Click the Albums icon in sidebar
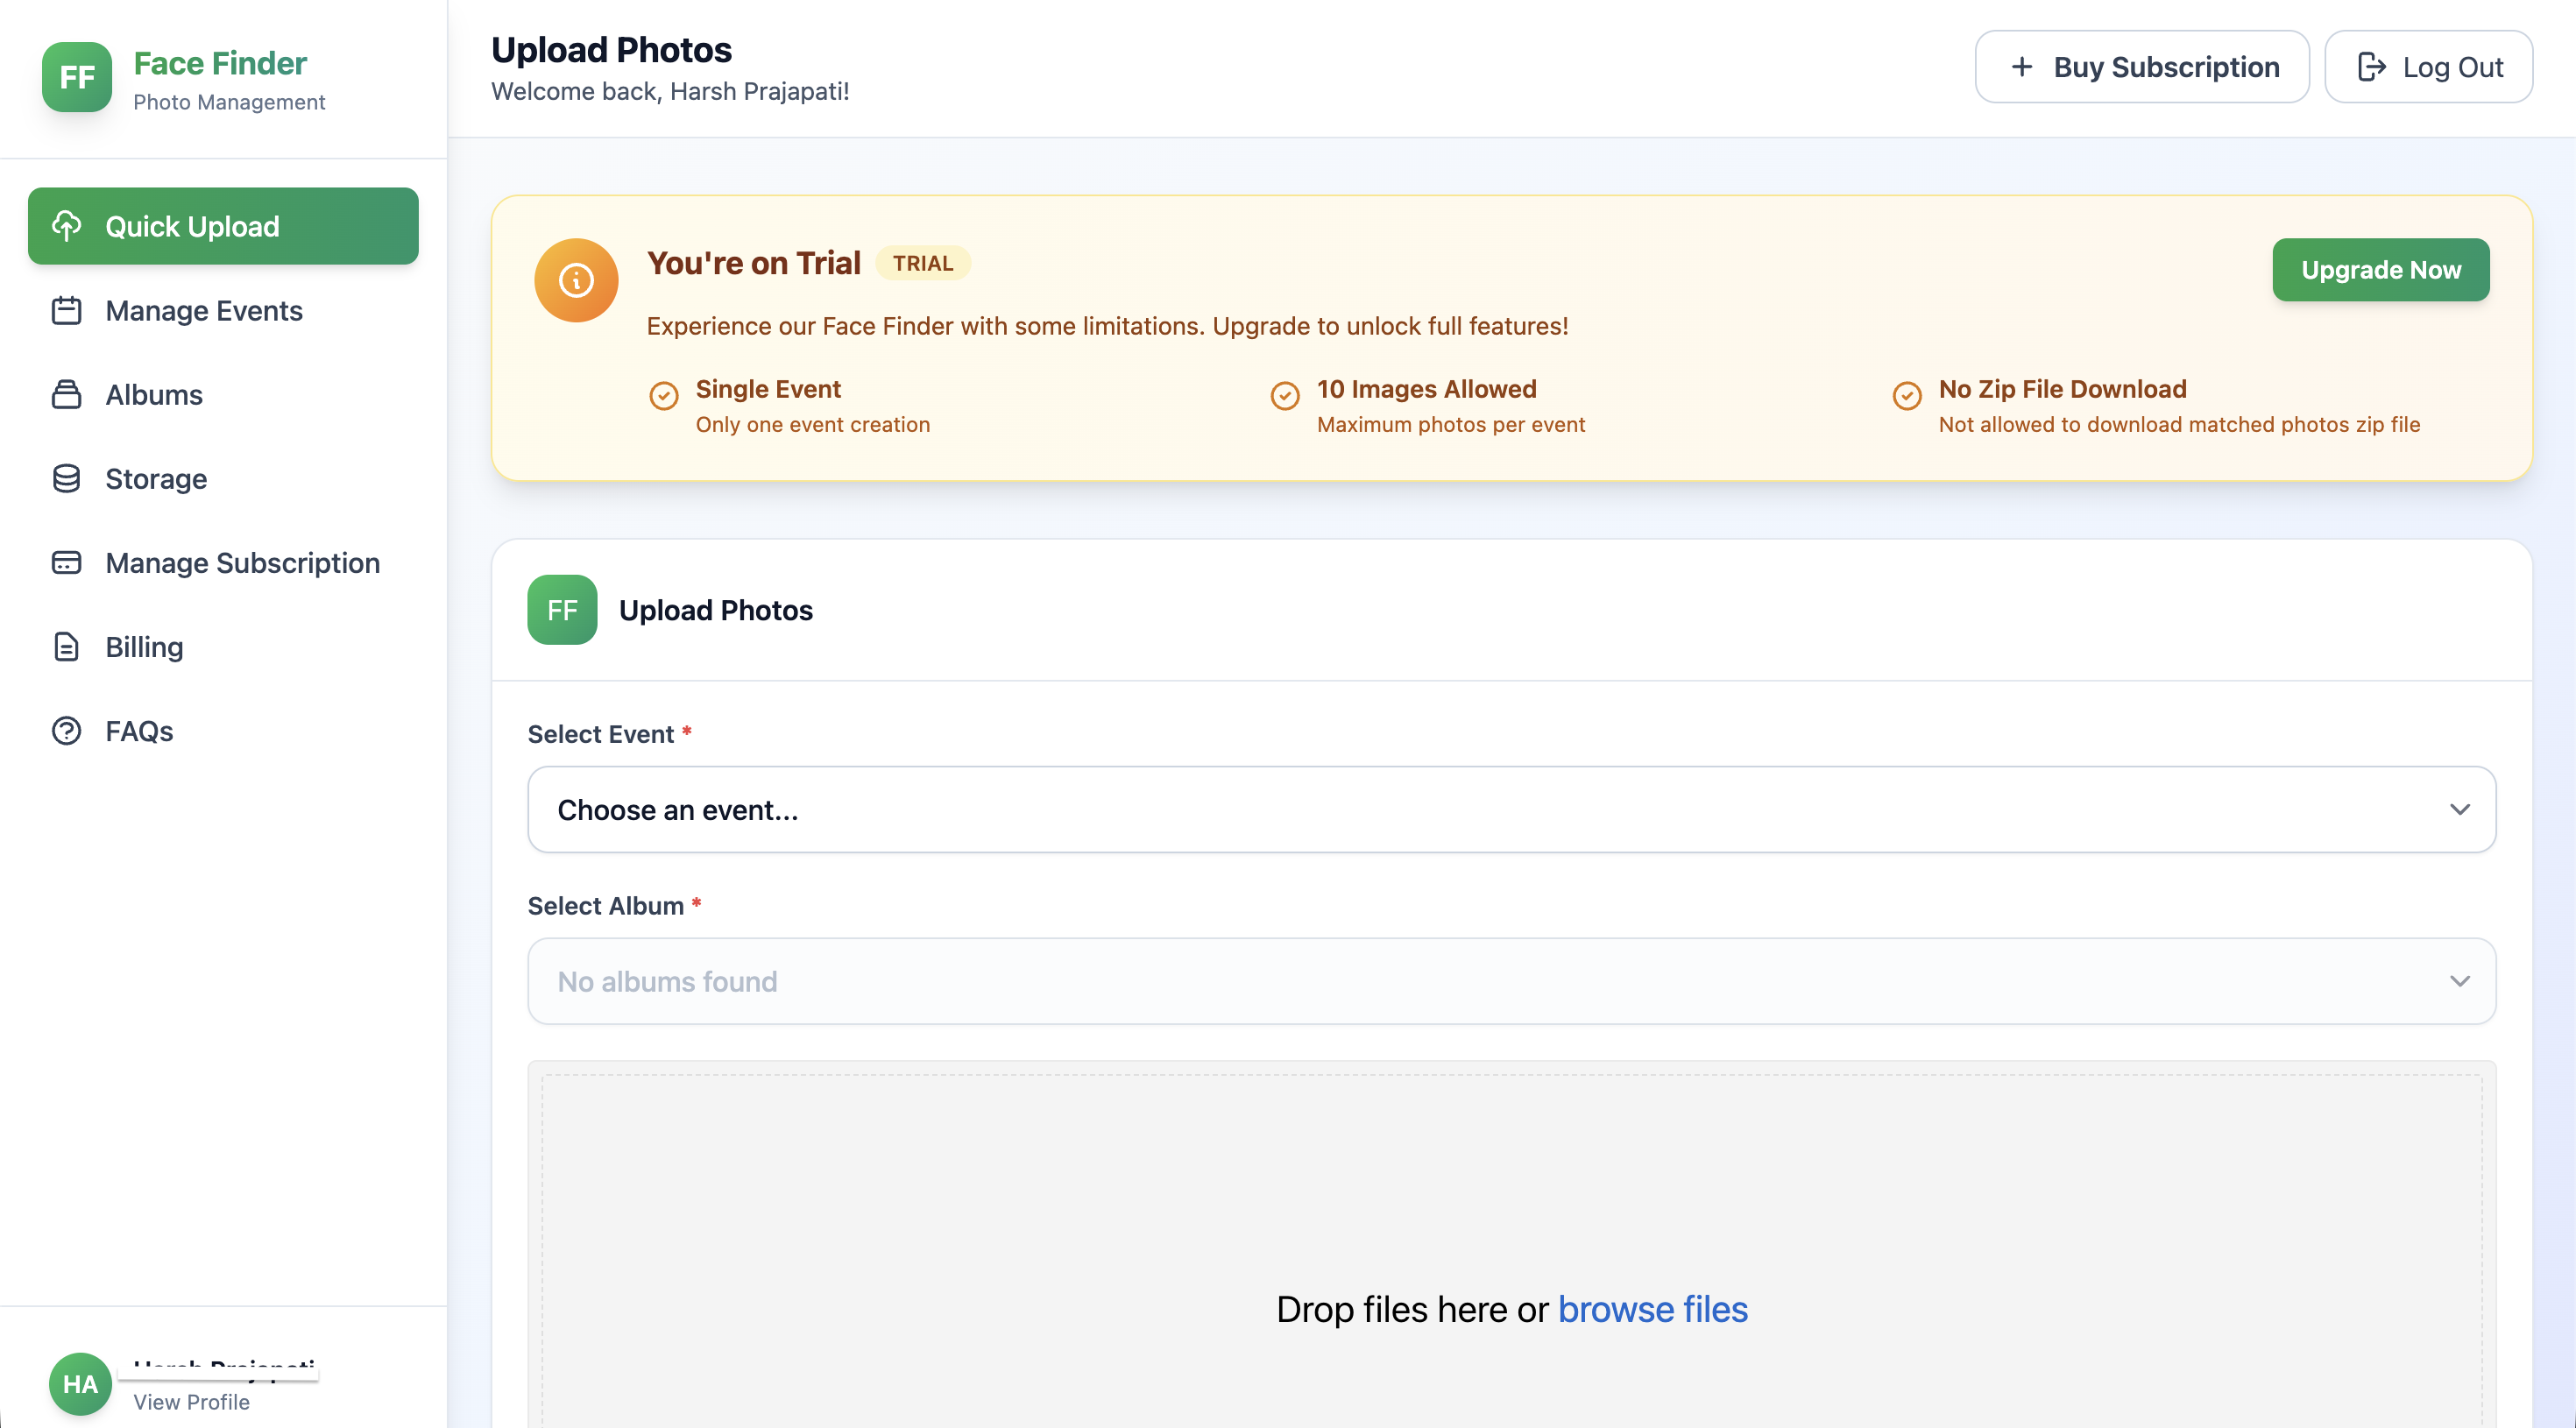Screen dimensions: 2576x1428 pyautogui.click(x=67, y=394)
